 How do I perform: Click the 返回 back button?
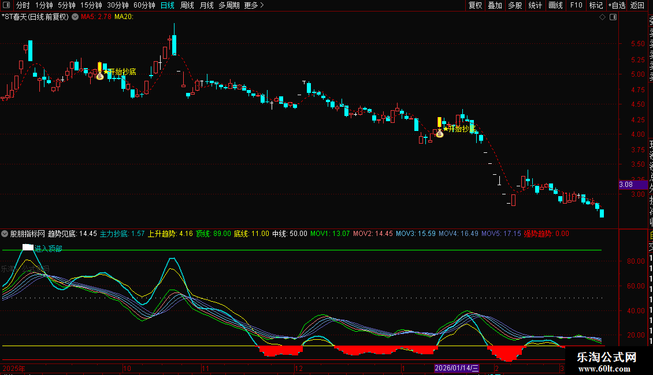[x=637, y=5]
